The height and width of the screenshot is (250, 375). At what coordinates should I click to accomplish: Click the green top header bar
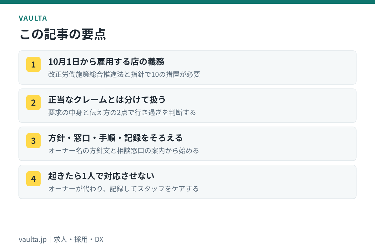pyautogui.click(x=187, y=2)
